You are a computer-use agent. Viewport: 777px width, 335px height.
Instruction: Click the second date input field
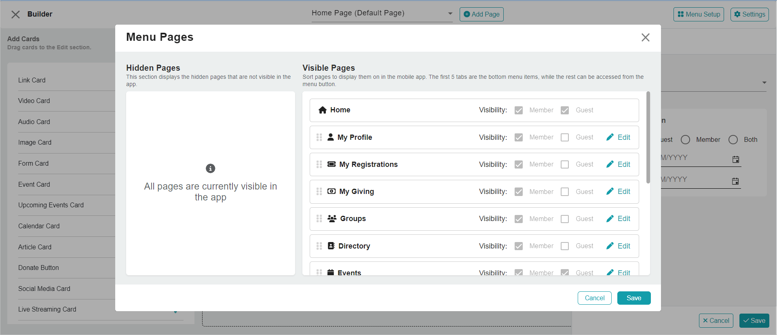coord(701,180)
